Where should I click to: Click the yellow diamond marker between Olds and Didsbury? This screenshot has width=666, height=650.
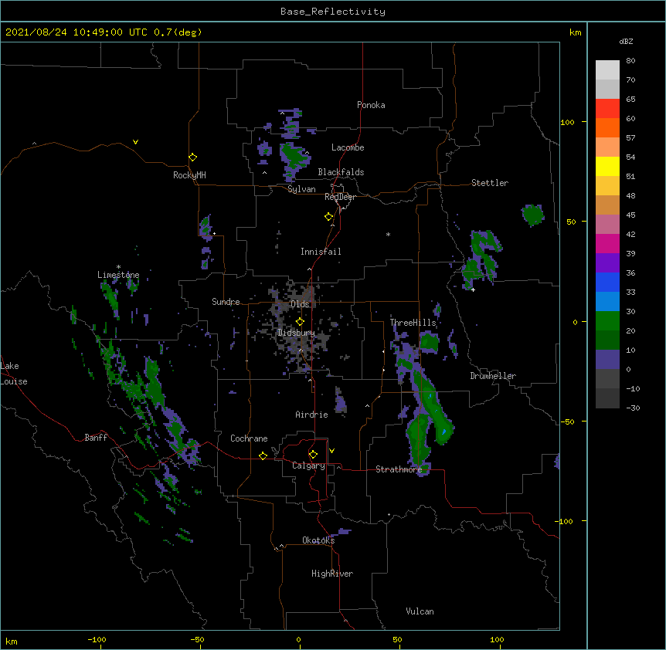point(300,321)
